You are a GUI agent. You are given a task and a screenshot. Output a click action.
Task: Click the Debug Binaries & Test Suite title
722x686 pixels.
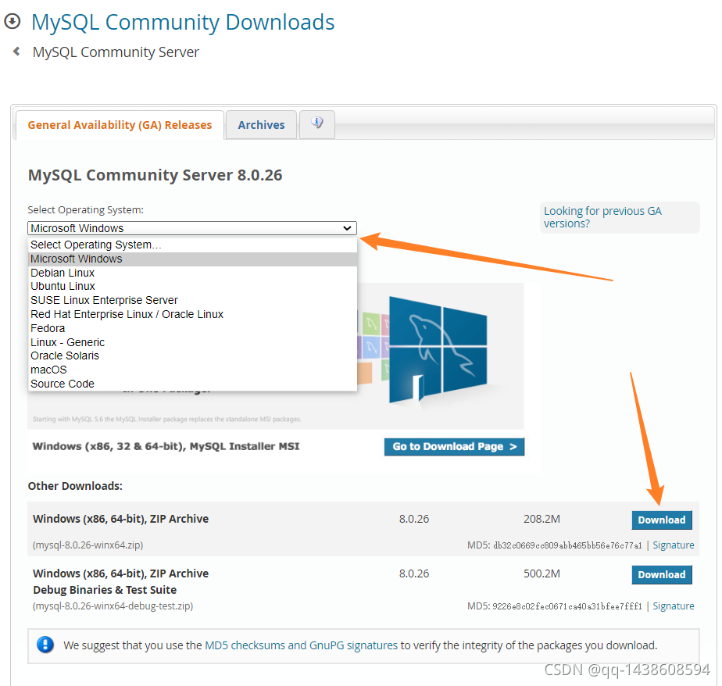point(105,590)
